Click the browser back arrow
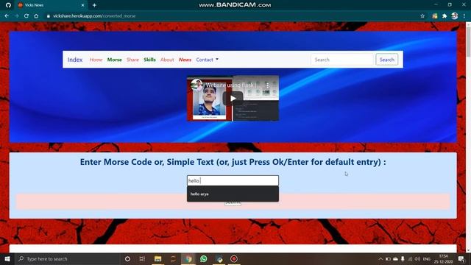 tap(7, 16)
